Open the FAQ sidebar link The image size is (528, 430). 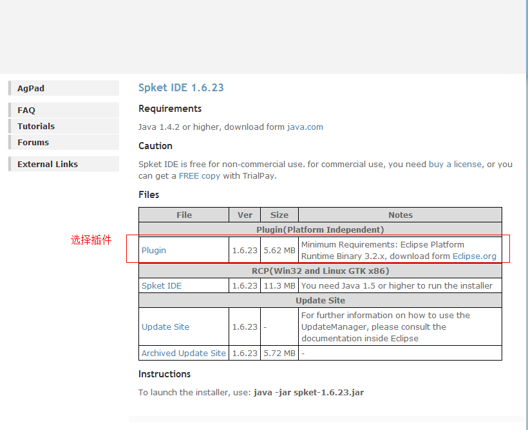click(x=64, y=110)
